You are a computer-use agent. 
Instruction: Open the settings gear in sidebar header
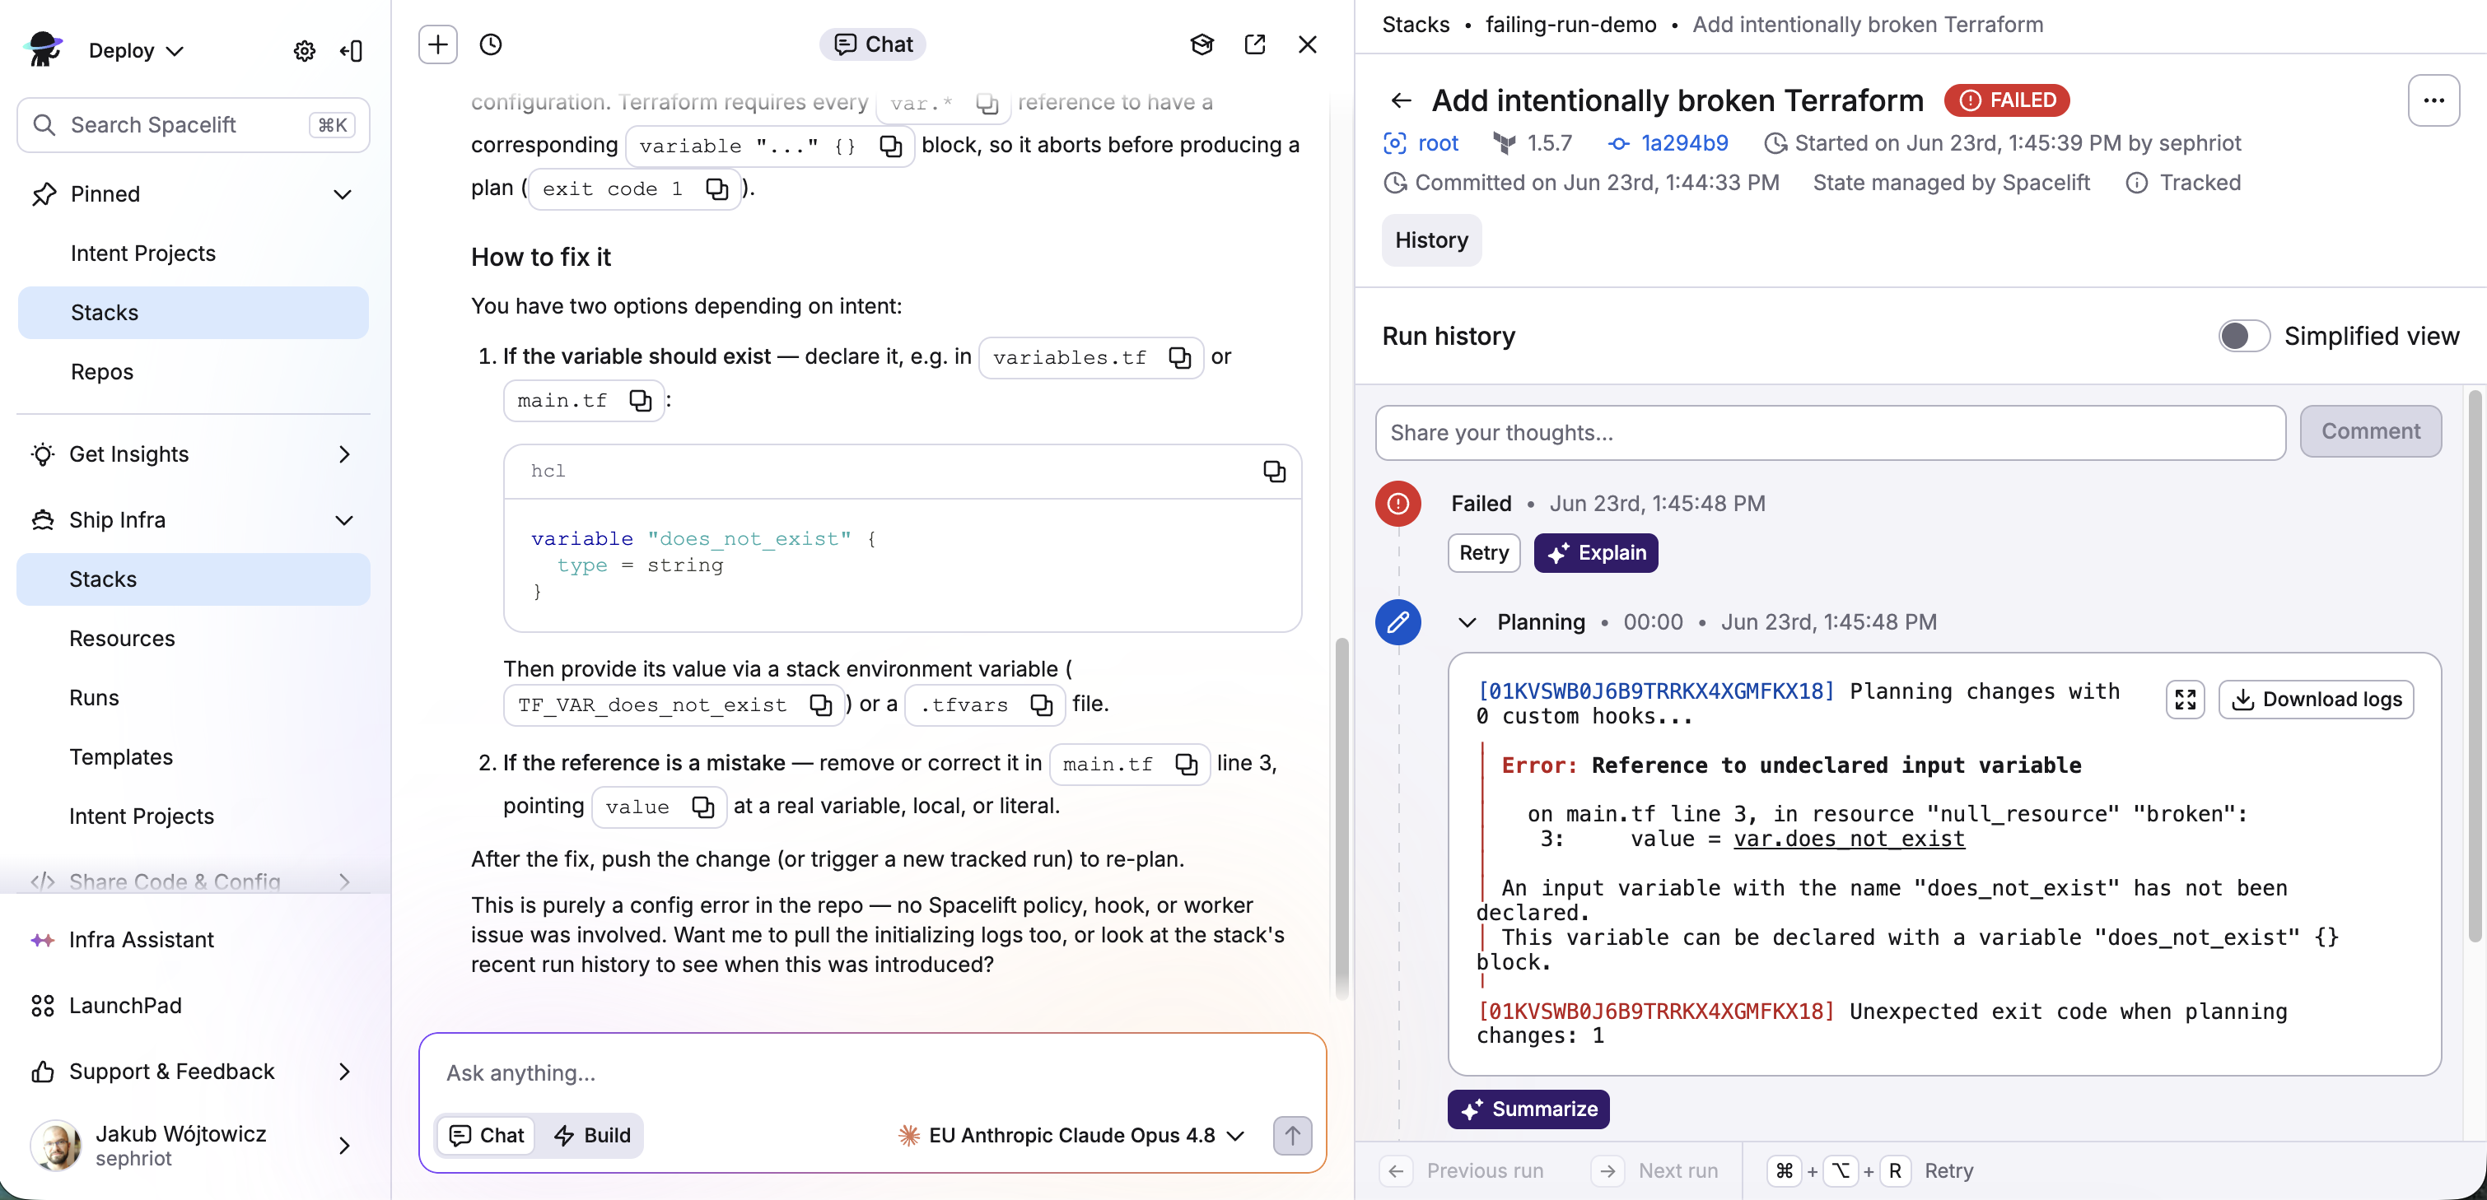tap(304, 50)
